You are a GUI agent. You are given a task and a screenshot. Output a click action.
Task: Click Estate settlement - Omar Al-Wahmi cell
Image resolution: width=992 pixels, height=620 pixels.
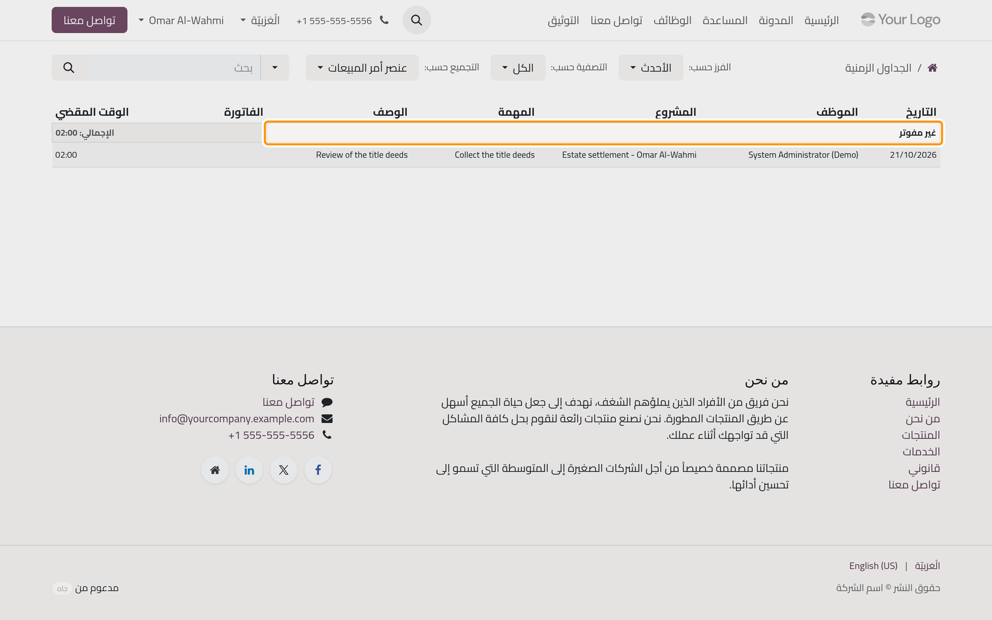(x=629, y=154)
